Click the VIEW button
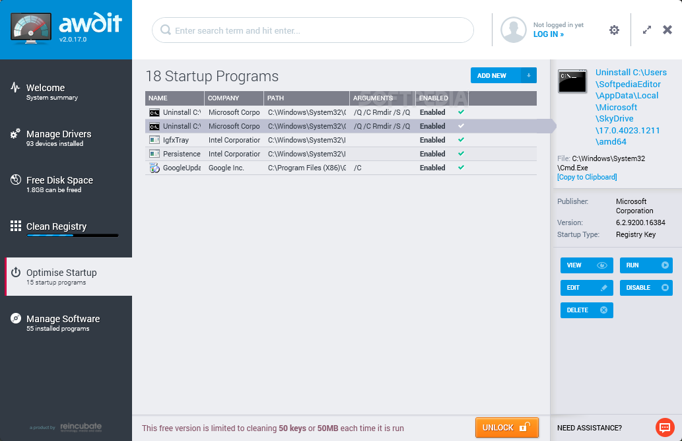682x441 pixels. [587, 265]
